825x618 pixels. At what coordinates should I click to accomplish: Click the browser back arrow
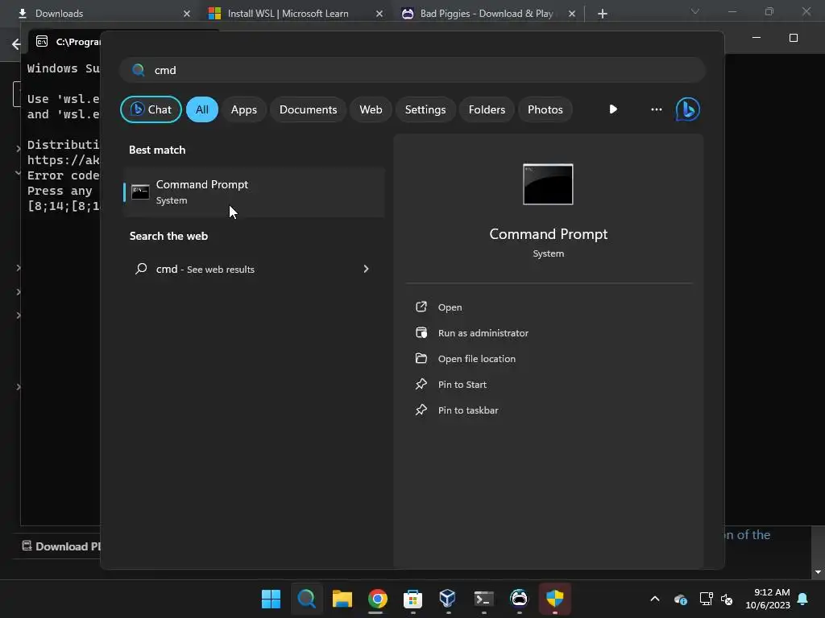click(16, 44)
